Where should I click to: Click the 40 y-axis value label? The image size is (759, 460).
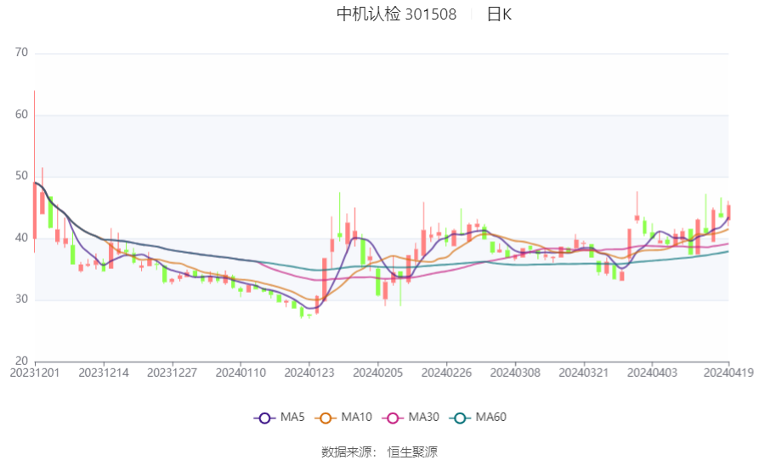click(21, 238)
